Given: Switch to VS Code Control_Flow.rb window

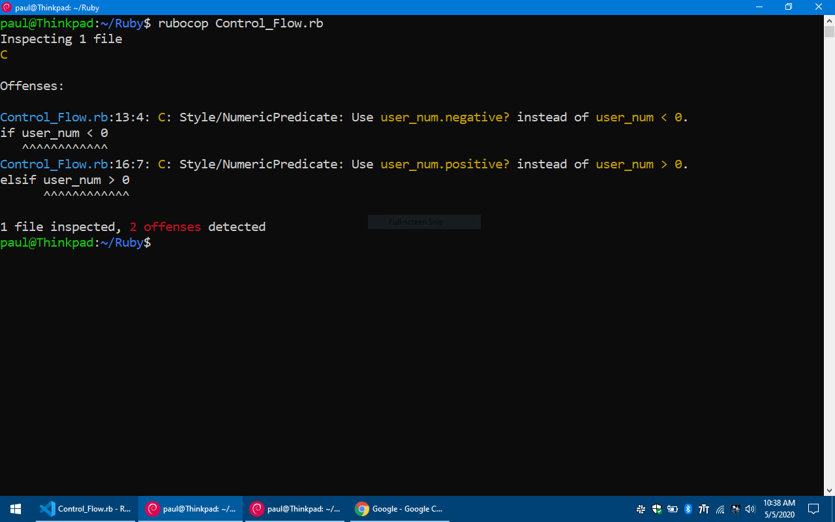Looking at the screenshot, I should [86, 509].
